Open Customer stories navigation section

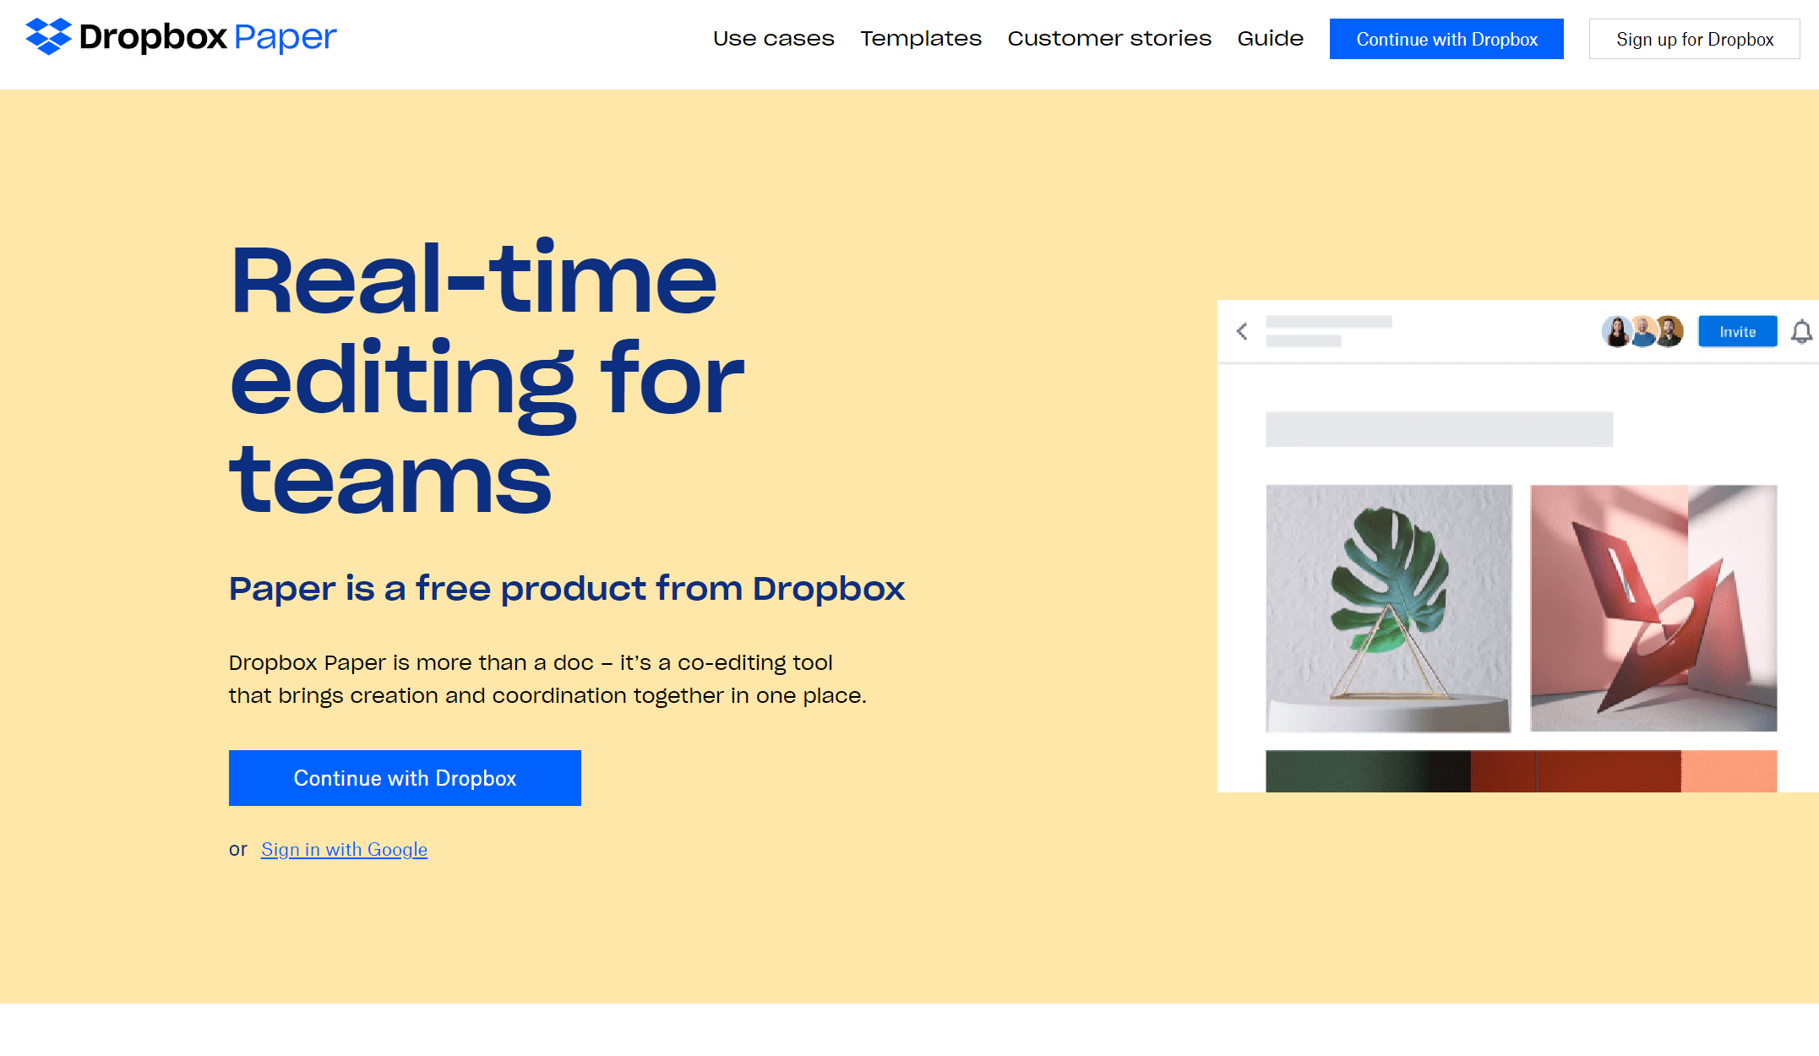pos(1108,39)
